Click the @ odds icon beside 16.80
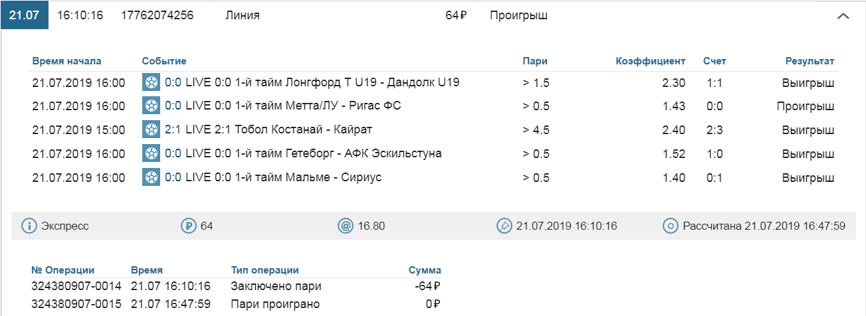The width and height of the screenshot is (866, 316). click(x=346, y=226)
